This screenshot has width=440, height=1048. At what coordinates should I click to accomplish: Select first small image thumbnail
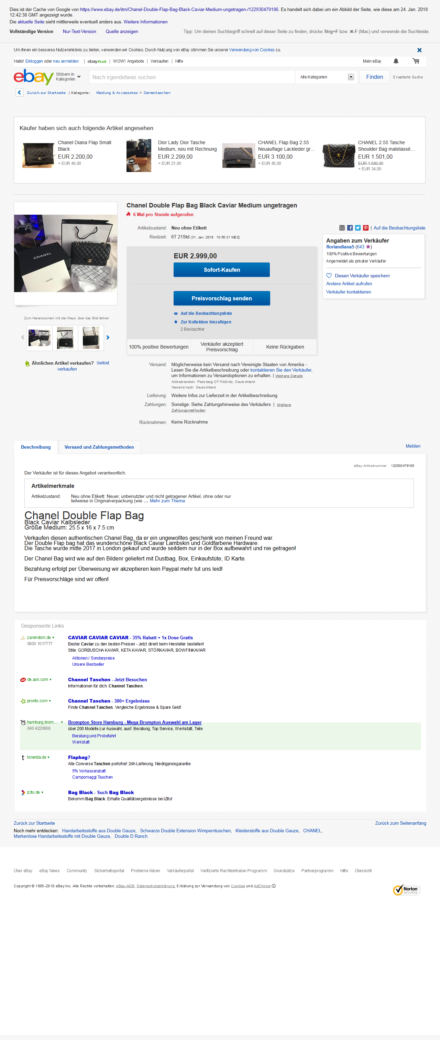(40, 338)
